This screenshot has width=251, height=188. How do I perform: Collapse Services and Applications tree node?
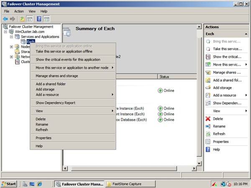(11, 37)
